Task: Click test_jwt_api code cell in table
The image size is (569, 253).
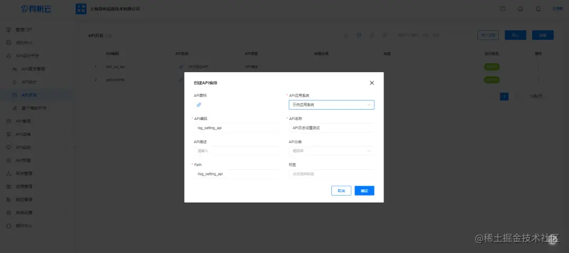Action: (x=115, y=67)
